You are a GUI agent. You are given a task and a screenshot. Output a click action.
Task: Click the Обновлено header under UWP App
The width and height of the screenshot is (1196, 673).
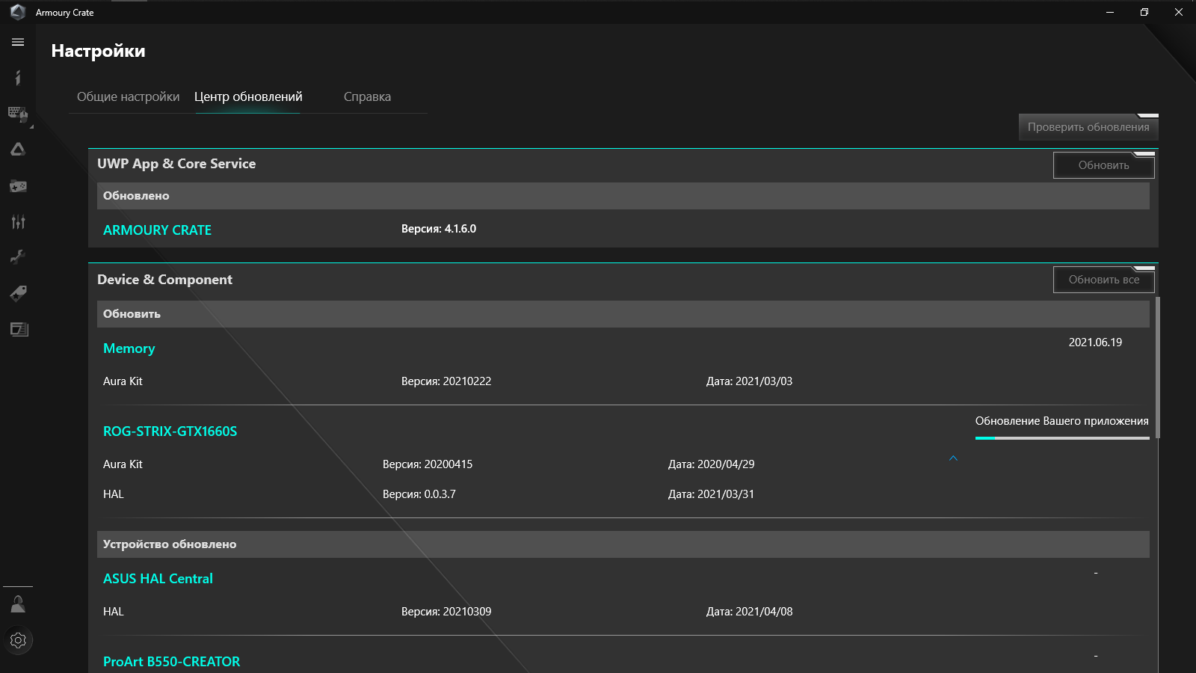point(623,196)
